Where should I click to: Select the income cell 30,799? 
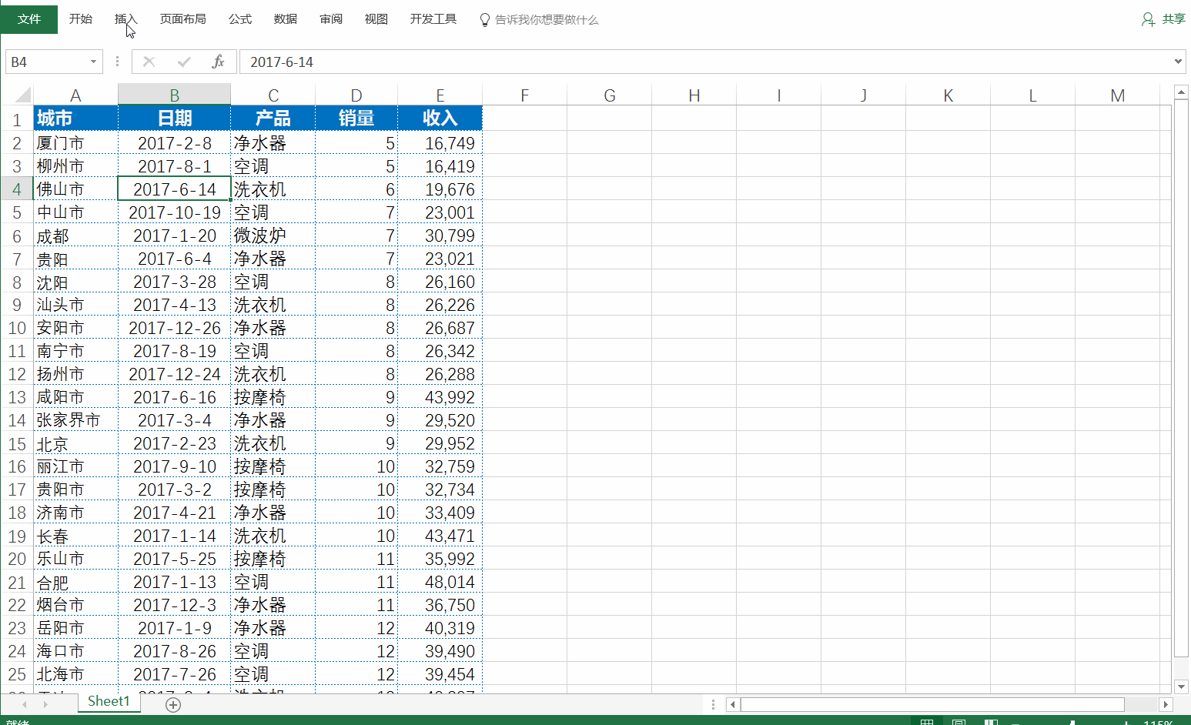[440, 236]
